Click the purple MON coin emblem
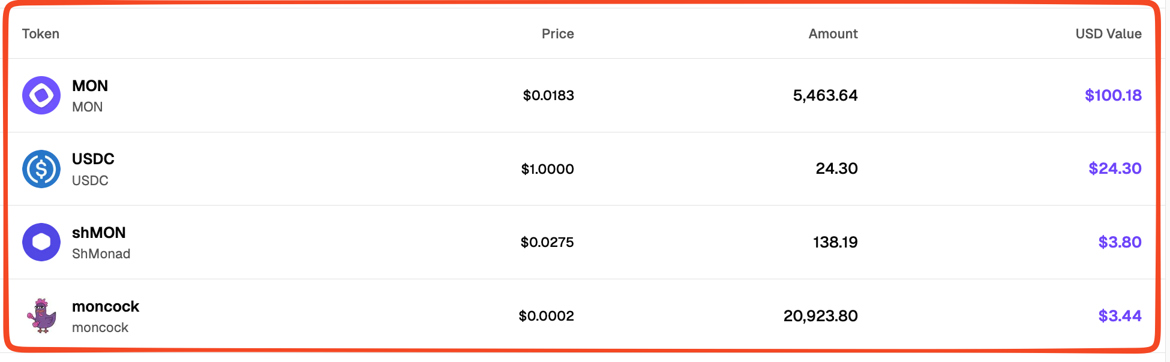Viewport: 1170px width, 362px height. 41,95
